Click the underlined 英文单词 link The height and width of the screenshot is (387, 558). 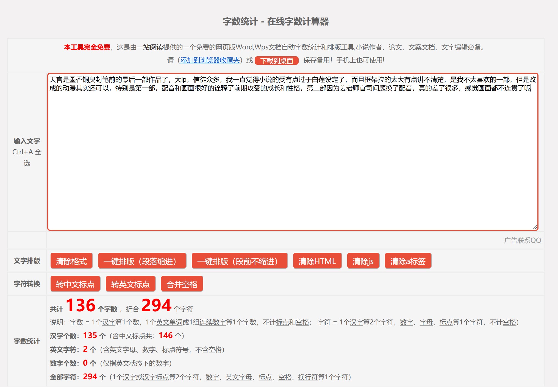[169, 322]
